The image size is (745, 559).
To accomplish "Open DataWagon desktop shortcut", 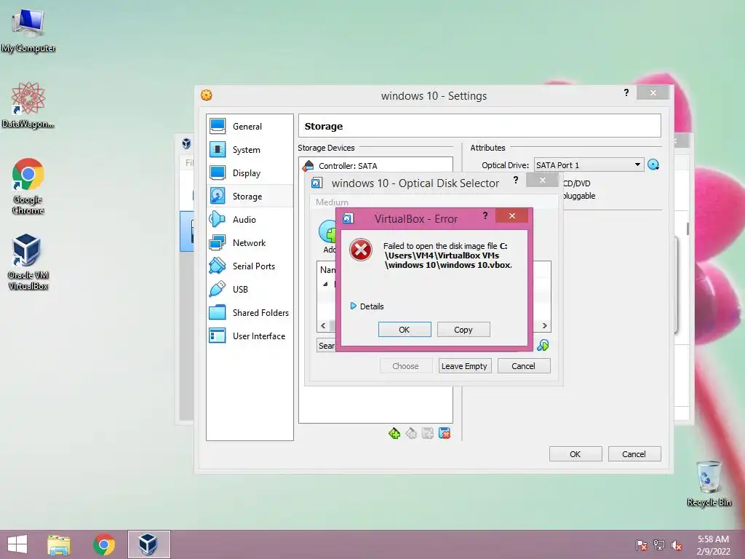I will click(28, 106).
